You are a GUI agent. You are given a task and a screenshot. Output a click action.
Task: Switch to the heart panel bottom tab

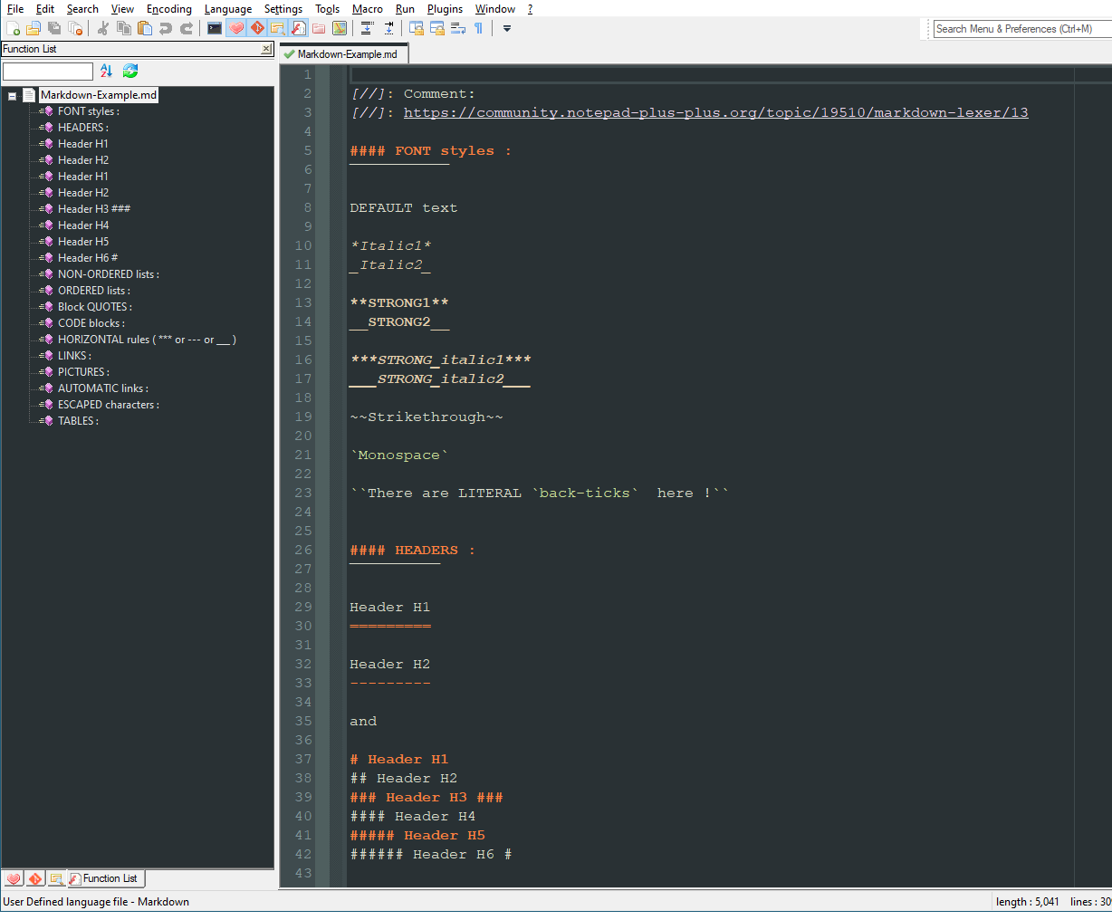click(x=14, y=878)
